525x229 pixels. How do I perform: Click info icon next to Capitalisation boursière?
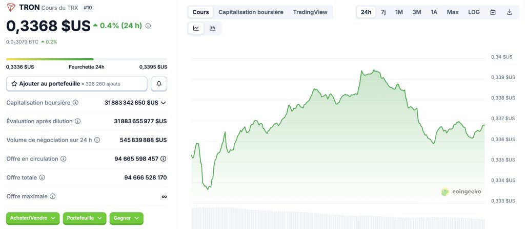point(76,103)
